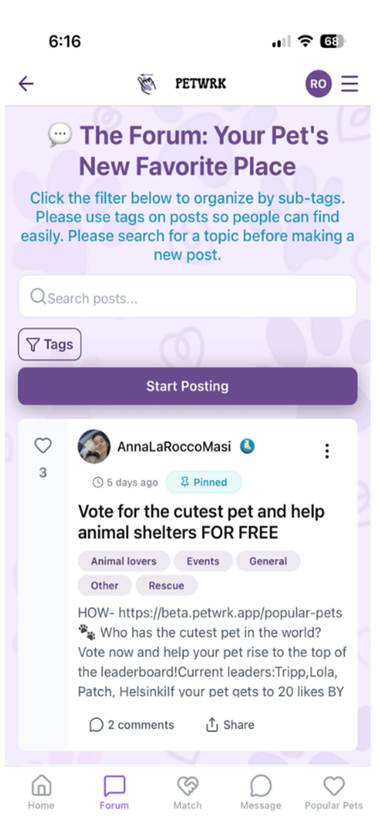This screenshot has height=817, width=377.
Task: Open the Popular Pets tab
Action: (x=334, y=792)
